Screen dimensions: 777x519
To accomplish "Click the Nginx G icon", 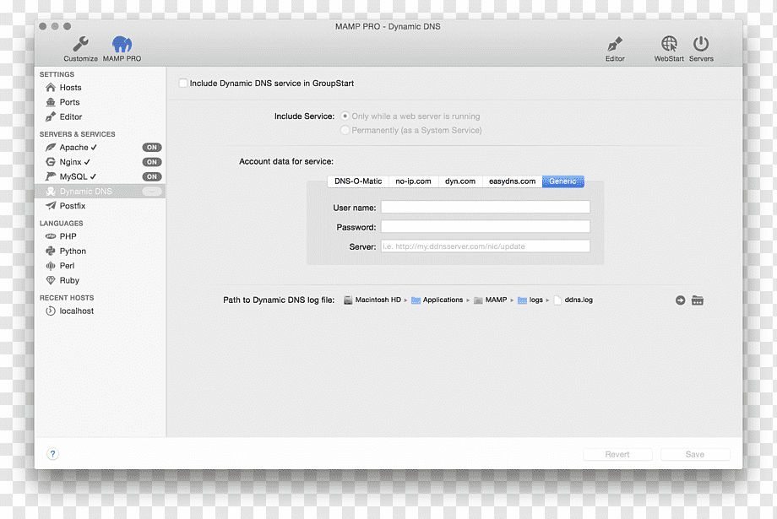I will (51, 162).
